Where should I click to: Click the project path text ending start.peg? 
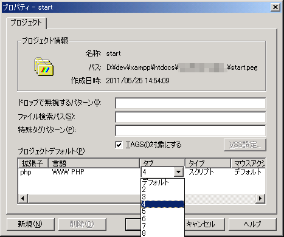coord(182,67)
